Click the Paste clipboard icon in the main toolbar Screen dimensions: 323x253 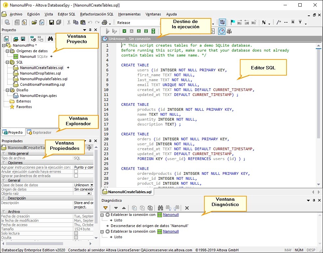83,22
